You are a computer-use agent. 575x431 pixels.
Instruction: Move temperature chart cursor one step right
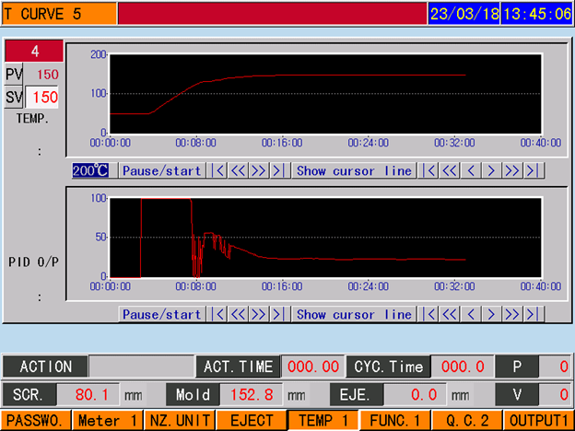[492, 170]
